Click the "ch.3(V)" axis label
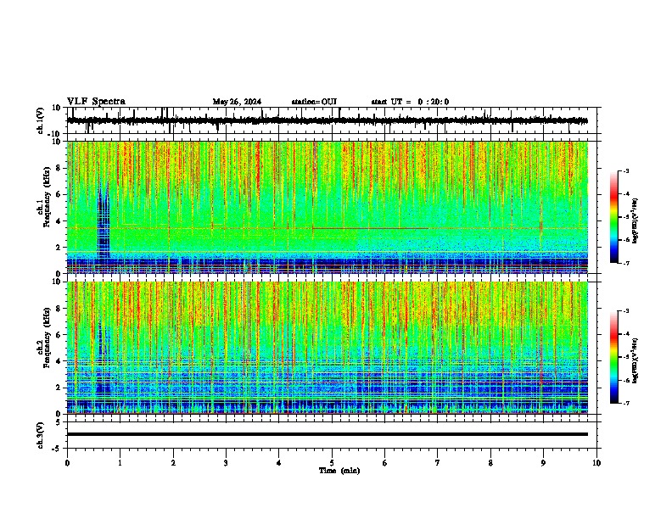This screenshot has width=672, height=519. click(42, 435)
